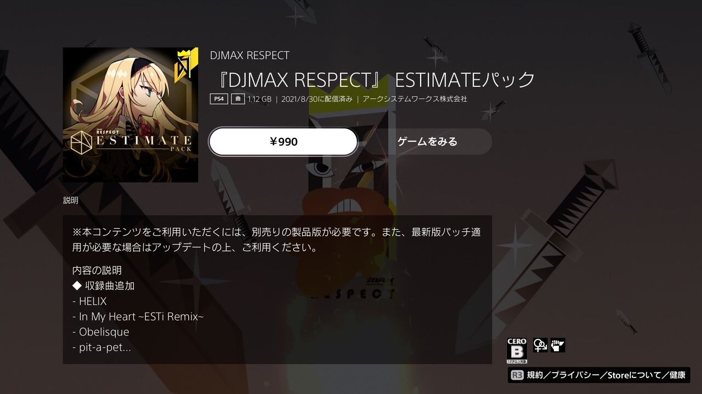Click the ¥990 purchase button

(x=283, y=142)
